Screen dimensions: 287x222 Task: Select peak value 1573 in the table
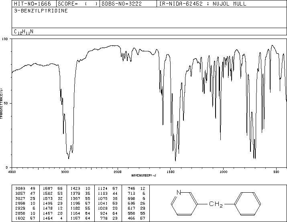pyautogui.click(x=48, y=198)
